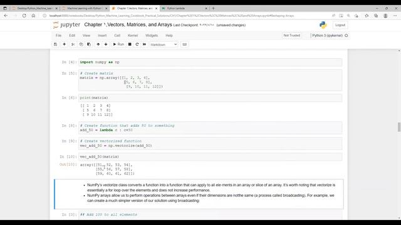The height and width of the screenshot is (225, 401).
Task: Click the np.vectorize code cell
Action: (210, 143)
